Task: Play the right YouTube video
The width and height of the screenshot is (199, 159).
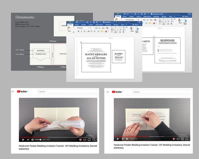Action: pyautogui.click(x=118, y=139)
